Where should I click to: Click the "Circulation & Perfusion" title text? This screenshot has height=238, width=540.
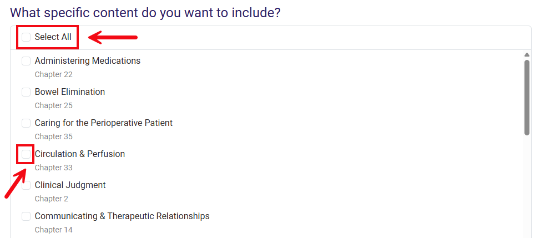79,154
